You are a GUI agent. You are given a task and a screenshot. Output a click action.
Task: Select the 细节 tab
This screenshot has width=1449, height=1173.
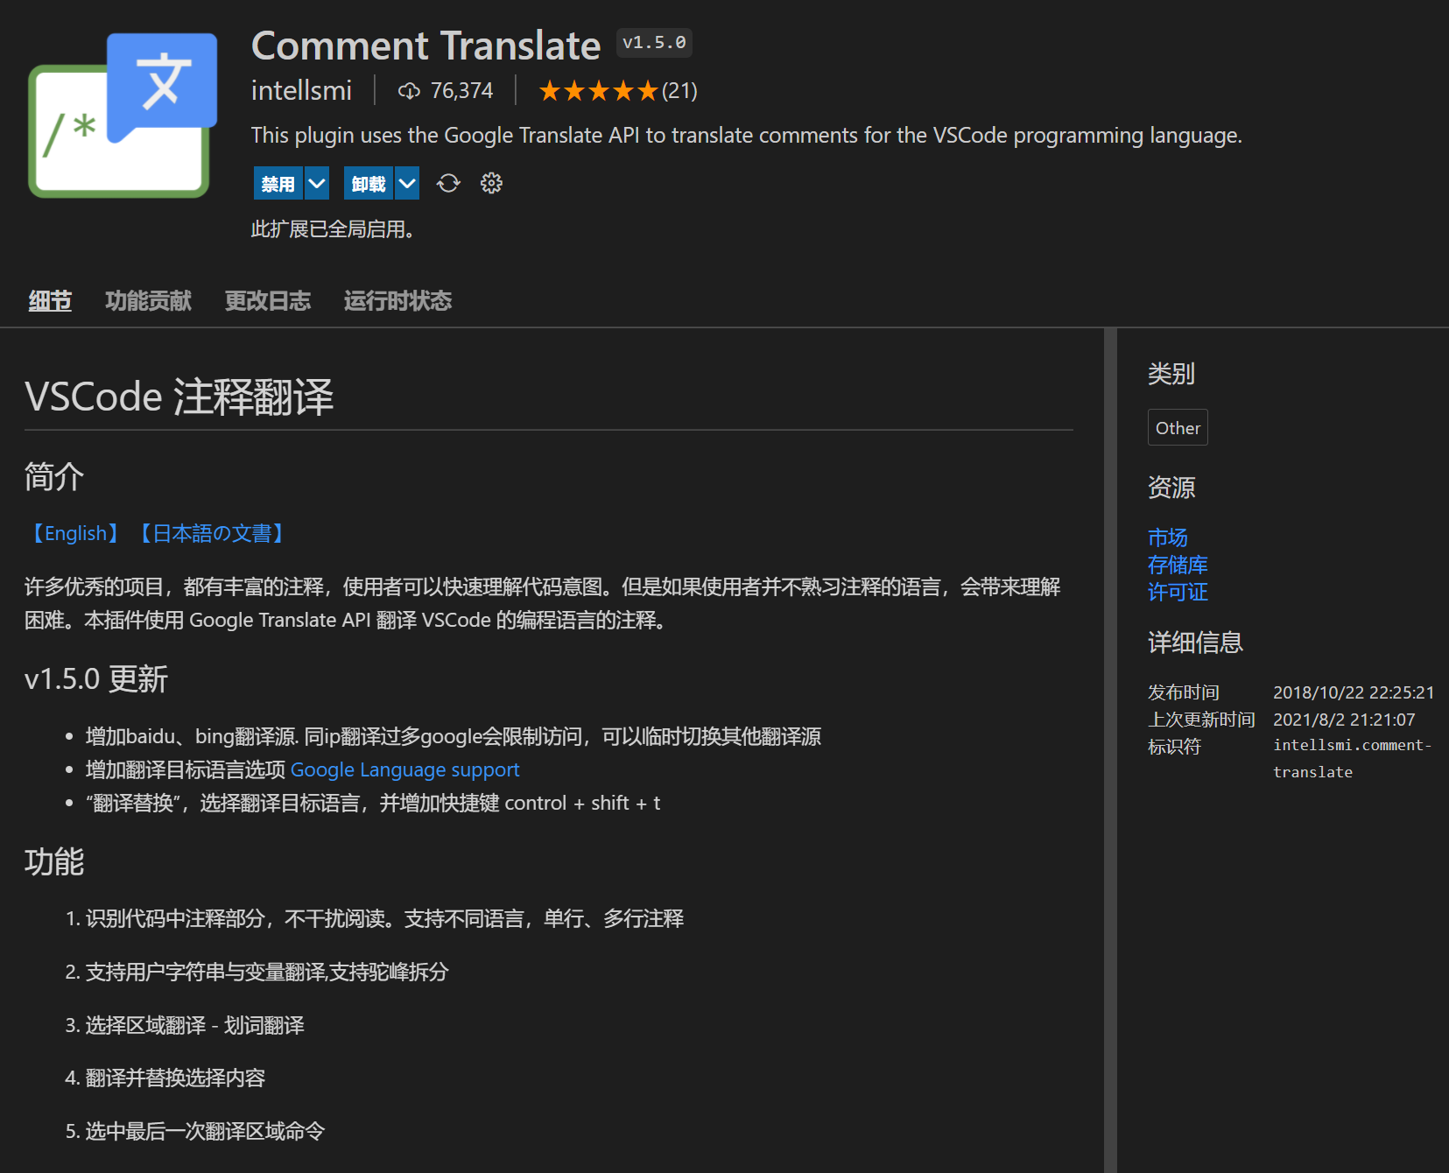tap(49, 300)
